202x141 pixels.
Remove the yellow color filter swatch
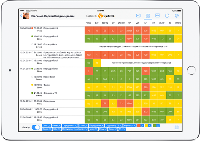pos(149,126)
